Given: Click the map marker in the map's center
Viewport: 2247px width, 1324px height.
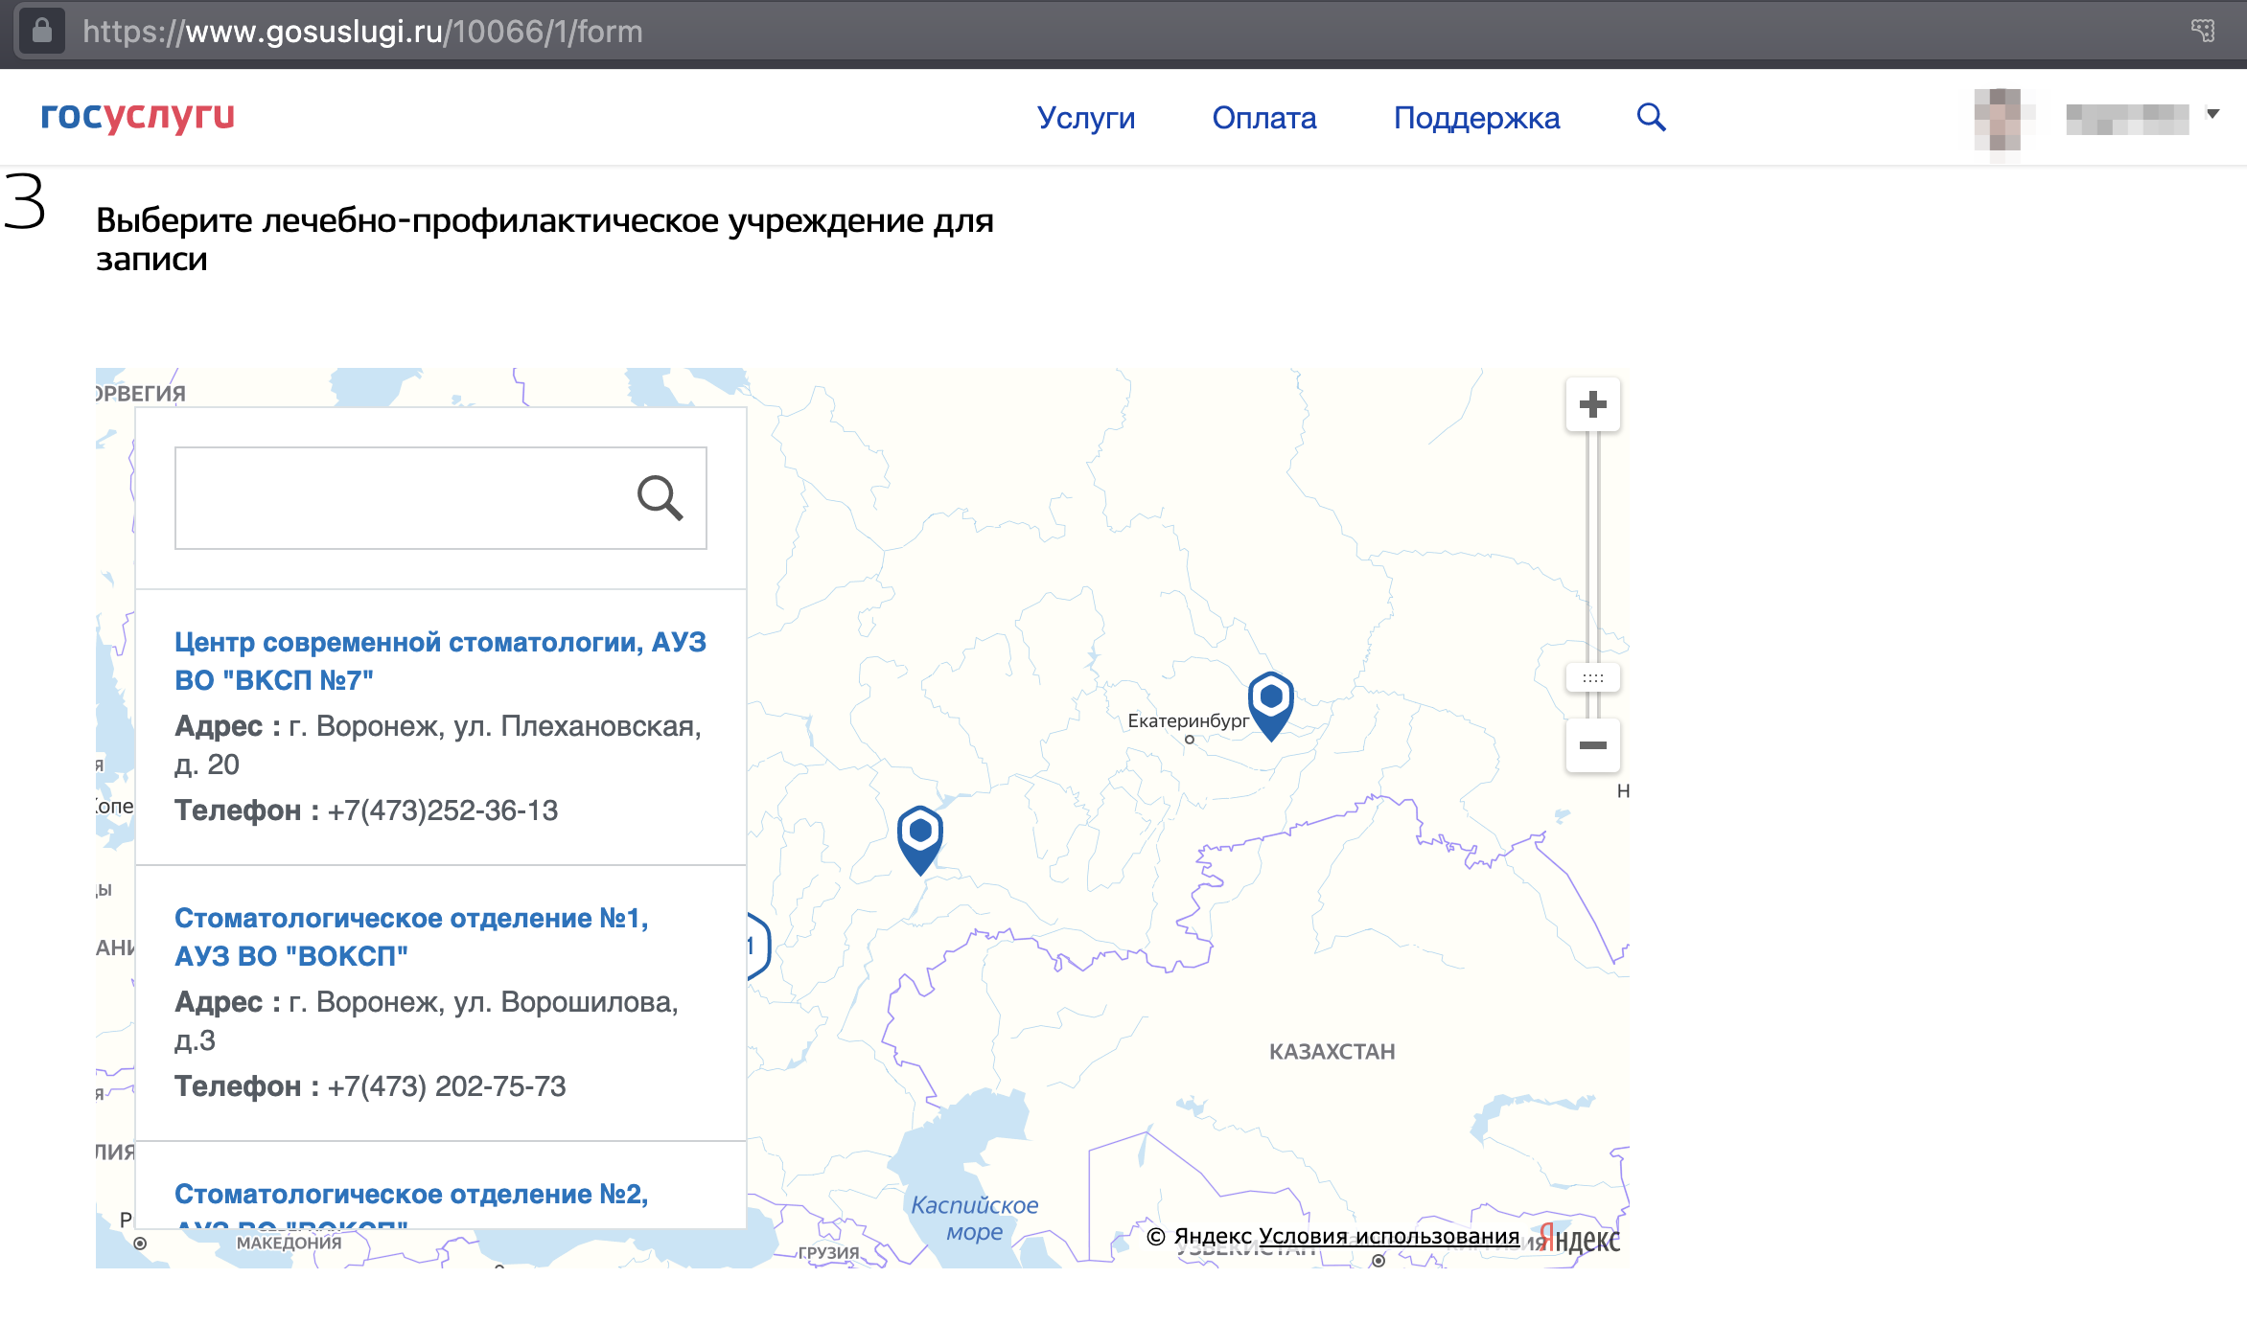Looking at the screenshot, I should coord(920,840).
